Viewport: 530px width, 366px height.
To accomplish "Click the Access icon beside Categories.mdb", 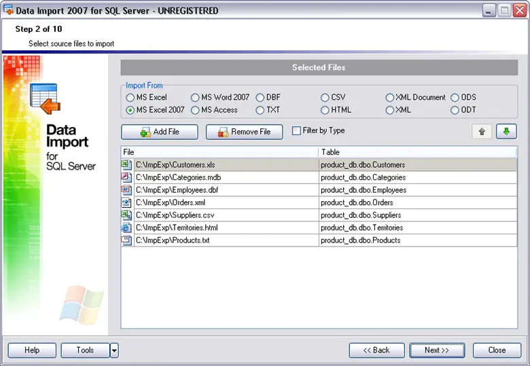I will 127,177.
